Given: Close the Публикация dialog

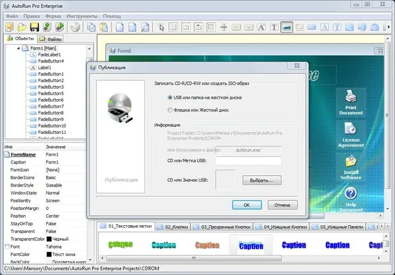Looking at the screenshot, I should [x=297, y=66].
